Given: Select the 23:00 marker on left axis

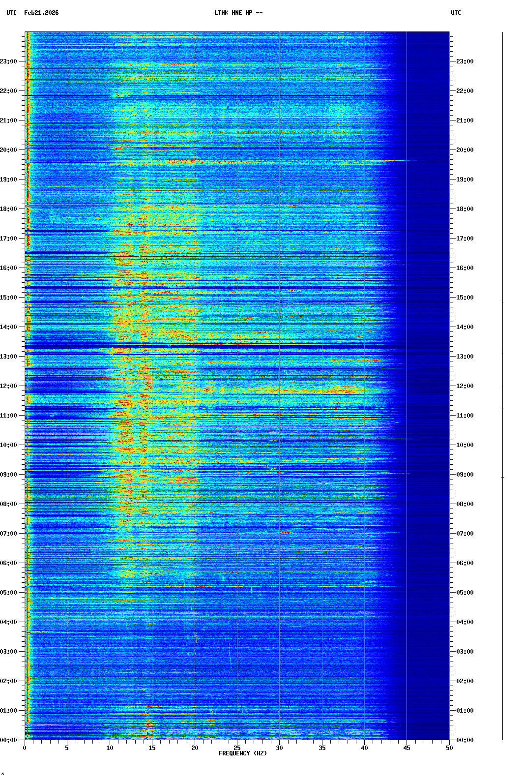Looking at the screenshot, I should point(9,61).
